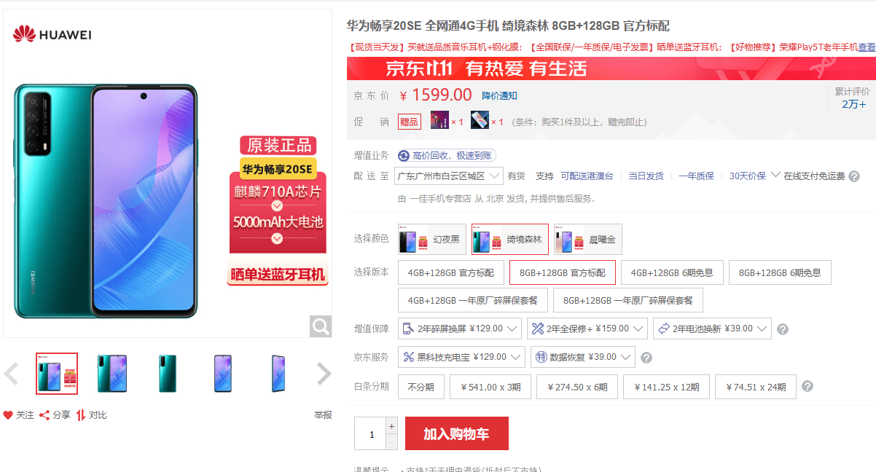Open the 广东广州市白云区城区 delivery dropdown
876x472 pixels.
tap(449, 176)
